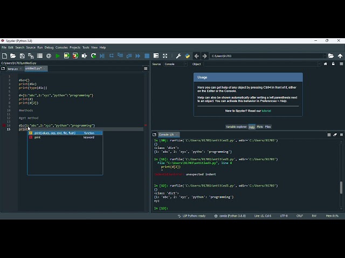Stop debugging with square icon
The width and height of the screenshot is (345, 258).
click(147, 56)
